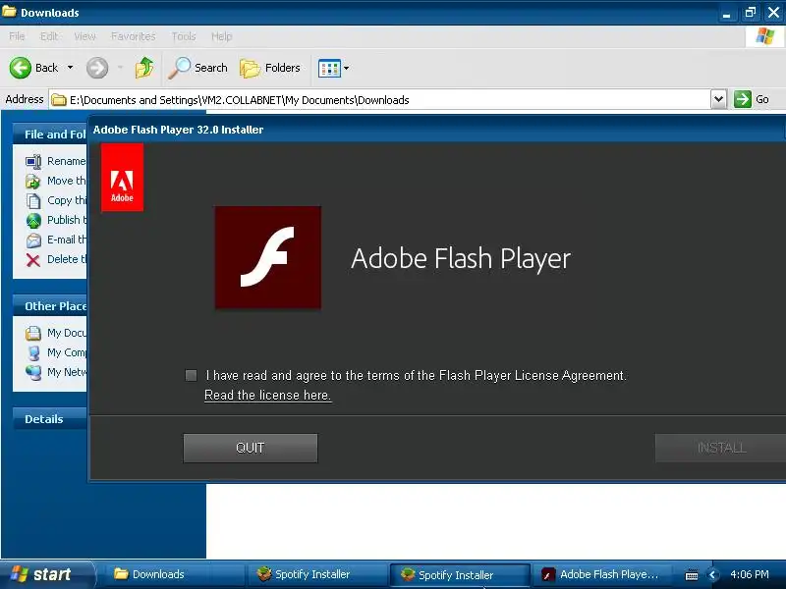Toggle the Folders pane button

pos(269,68)
